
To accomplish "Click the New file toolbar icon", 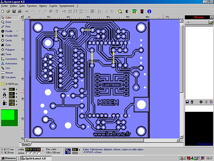I will pos(3,11).
